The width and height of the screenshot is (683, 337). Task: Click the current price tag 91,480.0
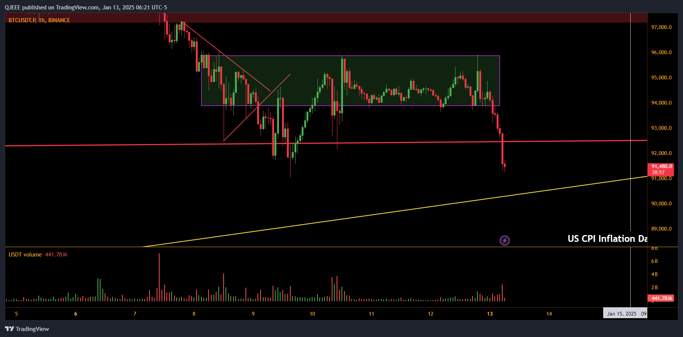coord(662,166)
